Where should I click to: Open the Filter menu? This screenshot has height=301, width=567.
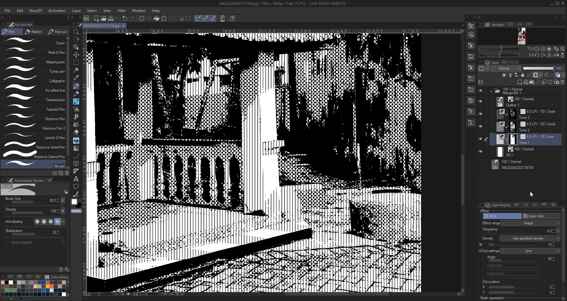coord(122,11)
